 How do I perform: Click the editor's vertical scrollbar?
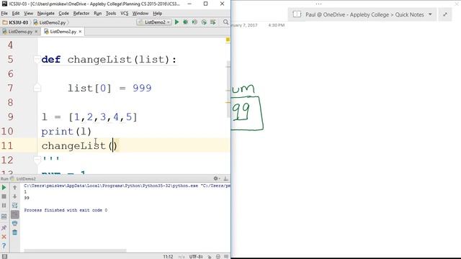tap(228, 89)
